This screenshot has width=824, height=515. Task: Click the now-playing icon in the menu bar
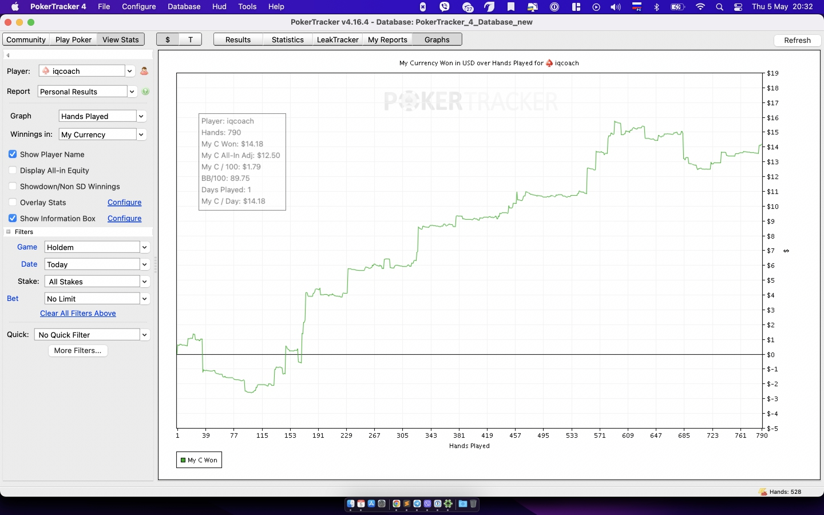tap(596, 7)
